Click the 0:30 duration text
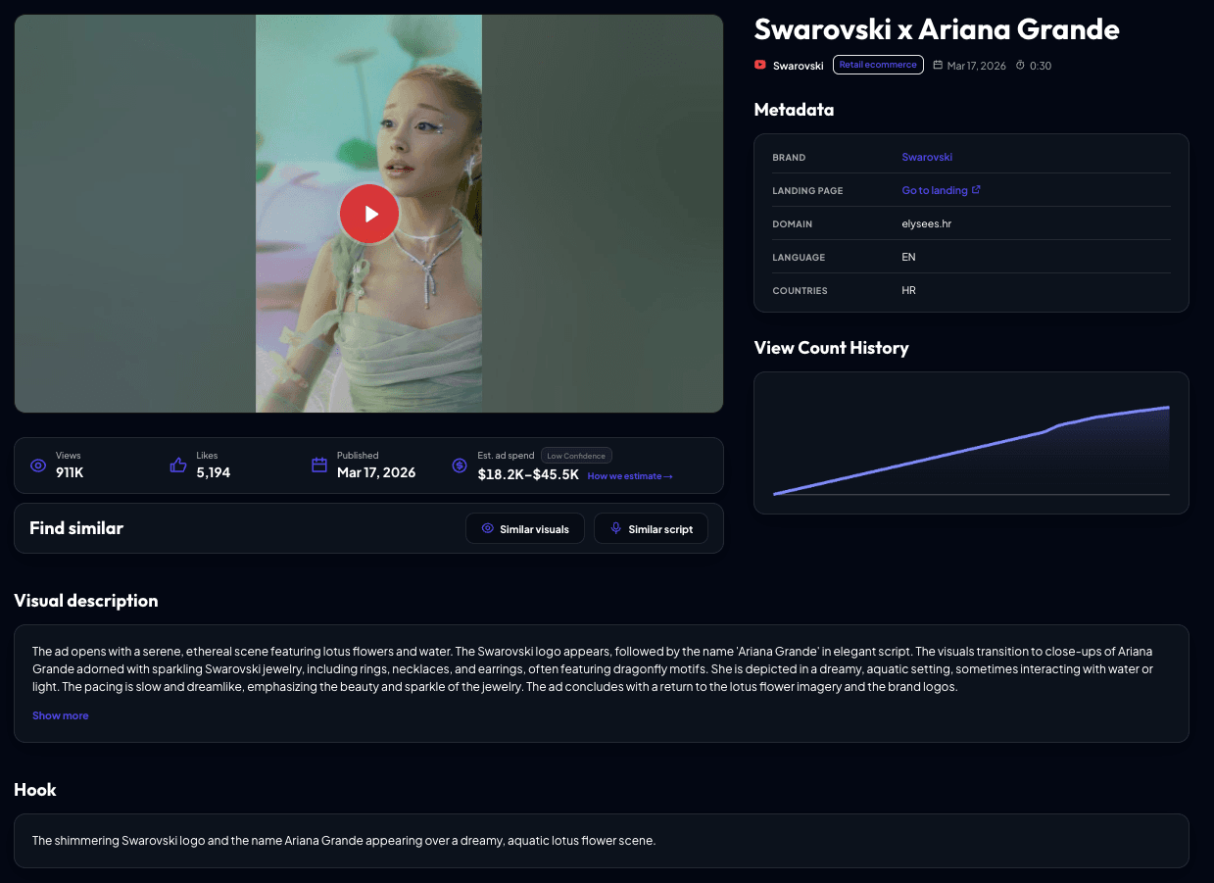 (x=1041, y=66)
